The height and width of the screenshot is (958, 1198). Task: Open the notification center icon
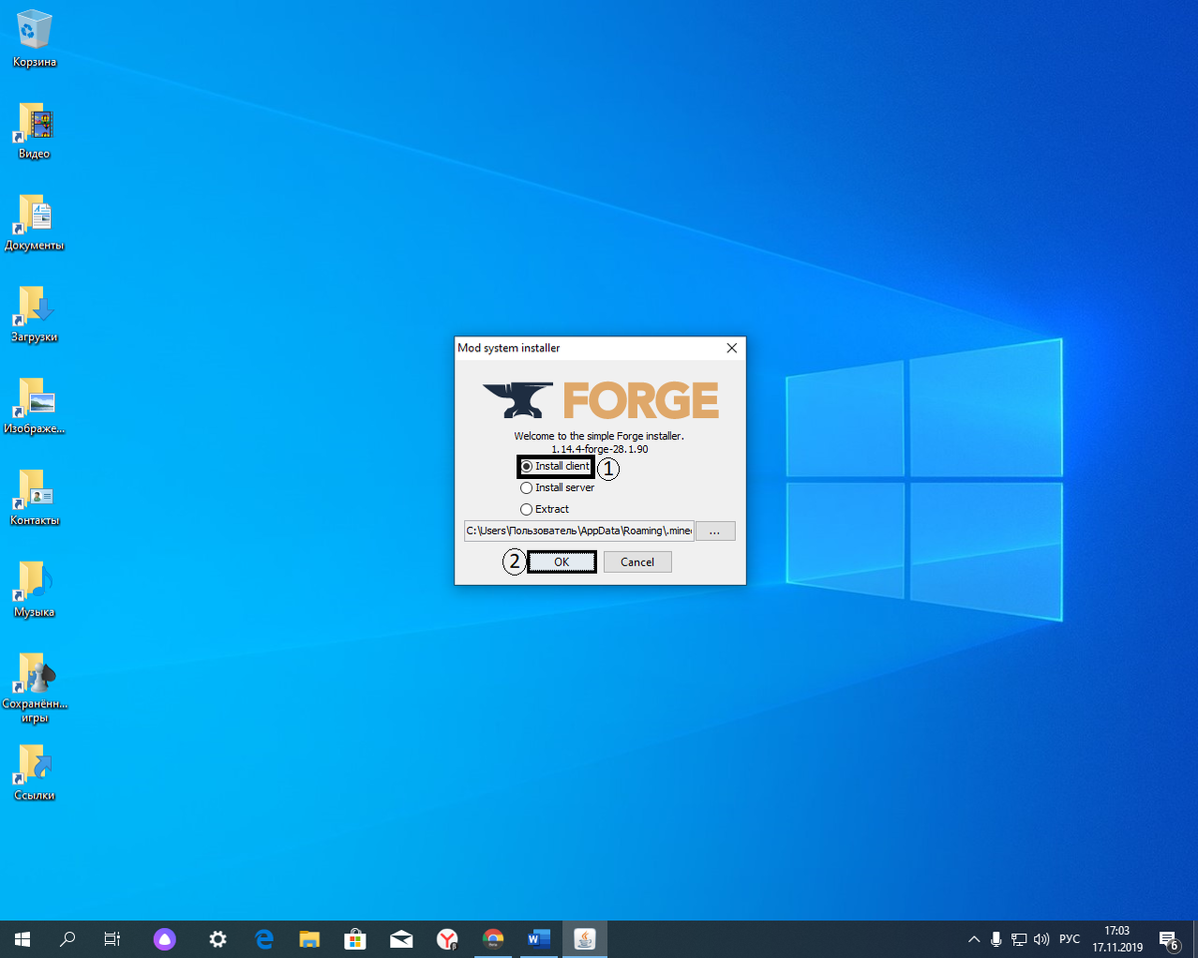pyautogui.click(x=1169, y=939)
